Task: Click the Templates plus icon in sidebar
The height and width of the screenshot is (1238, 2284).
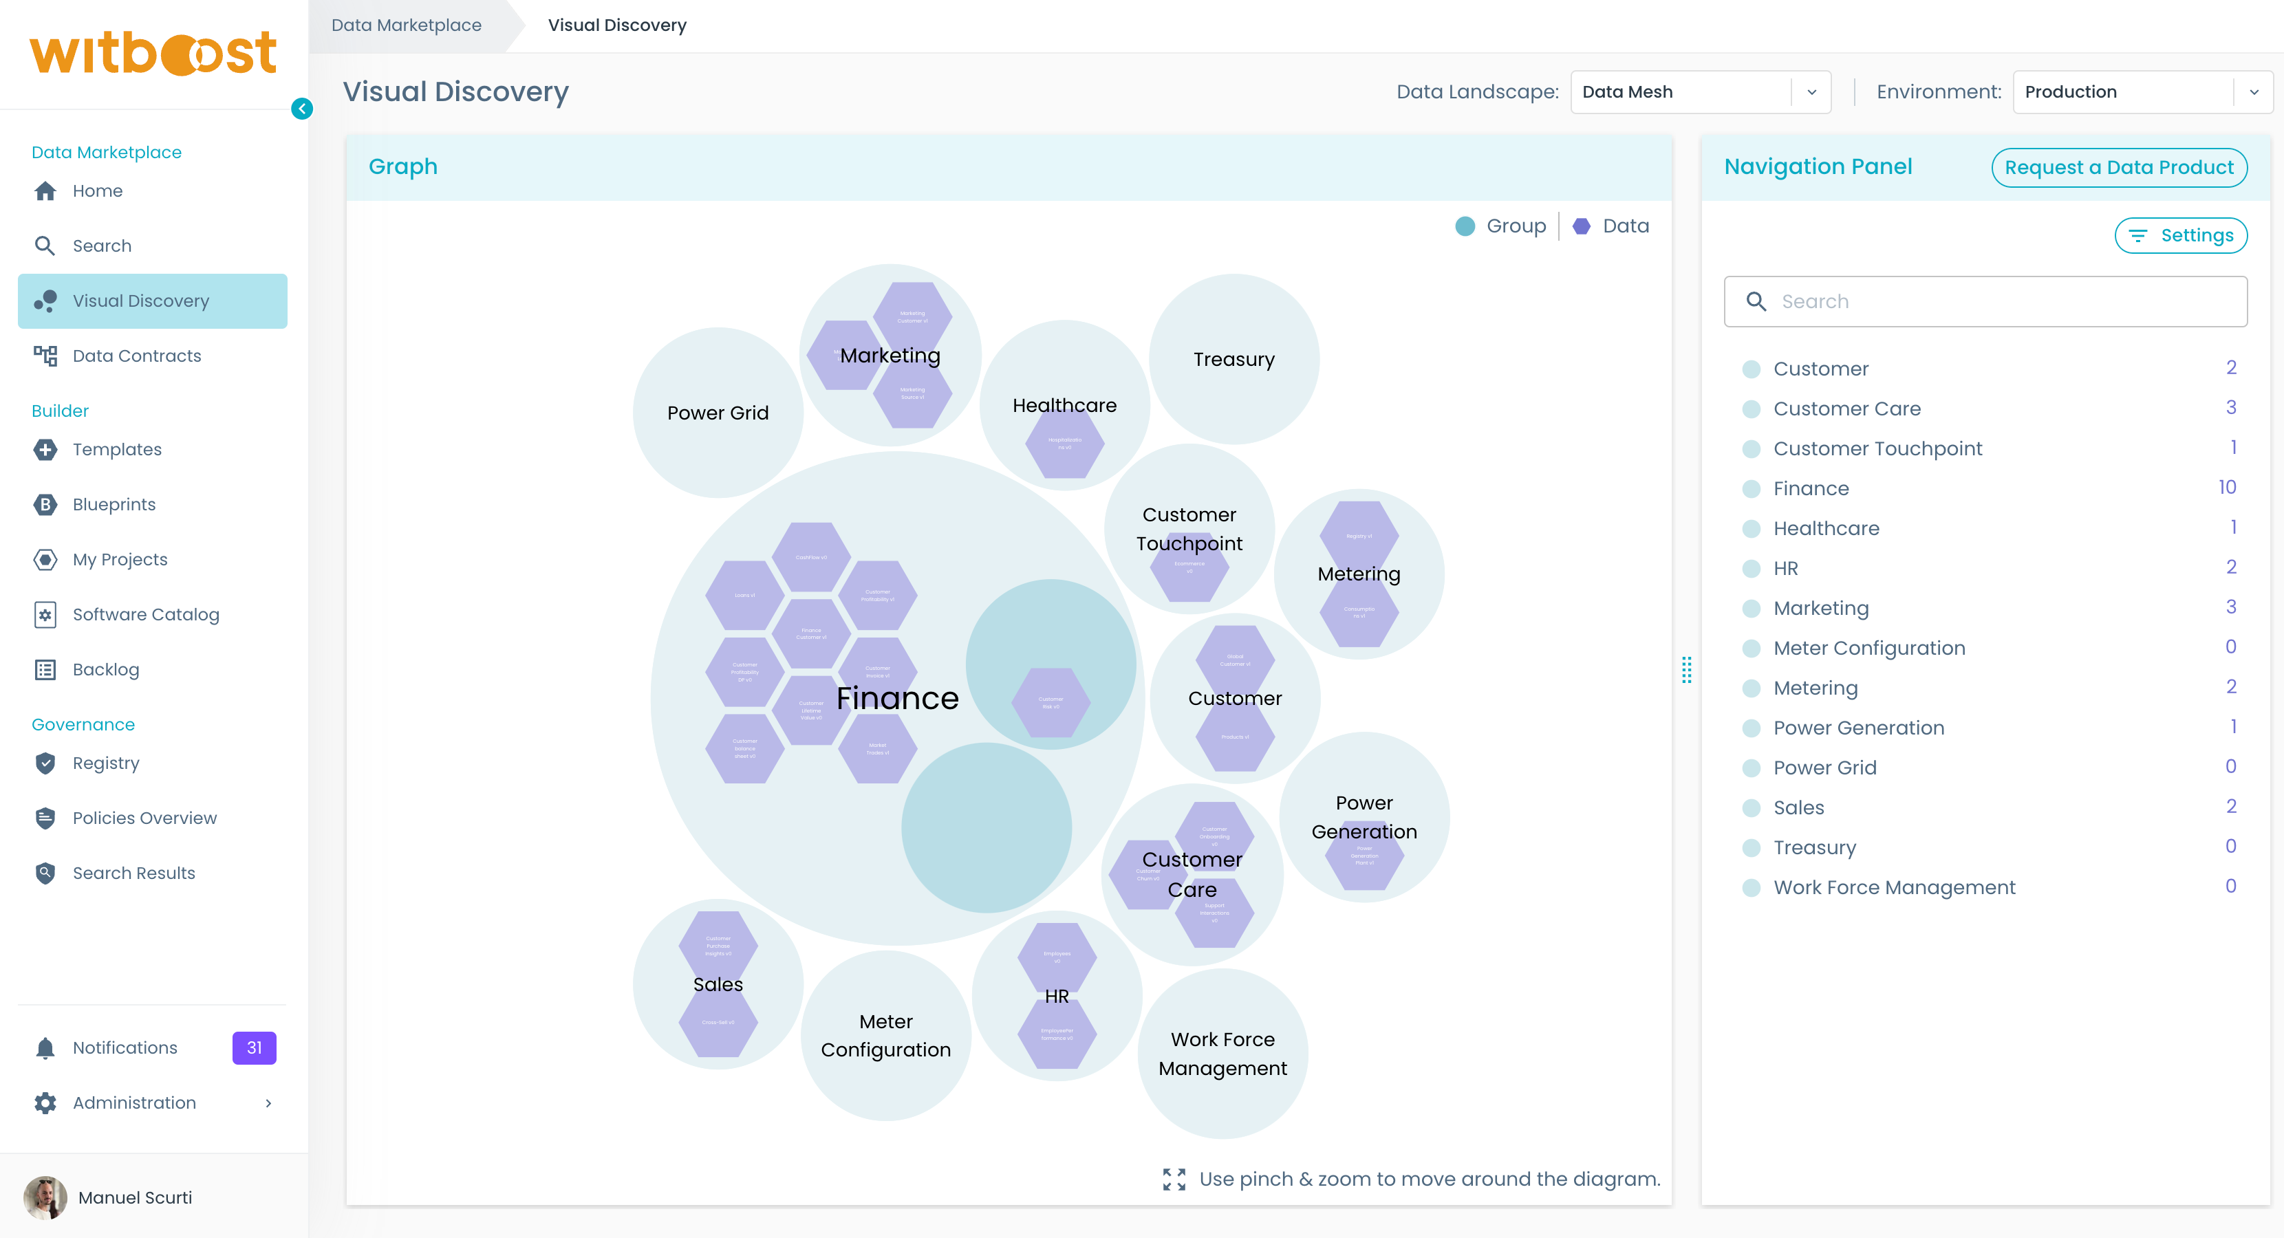Action: coord(45,449)
